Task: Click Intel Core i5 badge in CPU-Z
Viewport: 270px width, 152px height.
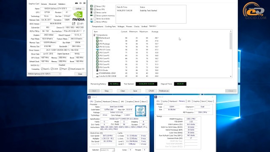Action: (140, 111)
